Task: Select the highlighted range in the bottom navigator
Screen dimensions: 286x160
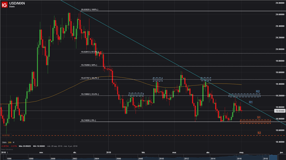Action: coord(273,157)
